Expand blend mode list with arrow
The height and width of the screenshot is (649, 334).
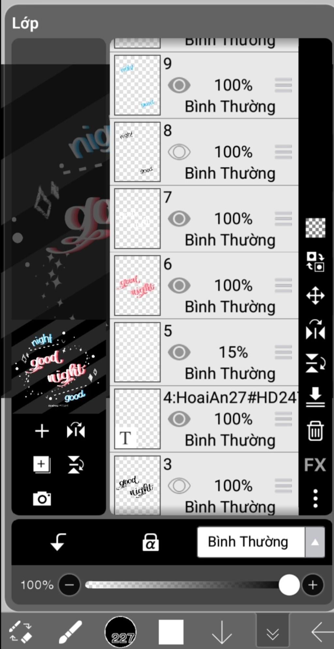pos(315,542)
